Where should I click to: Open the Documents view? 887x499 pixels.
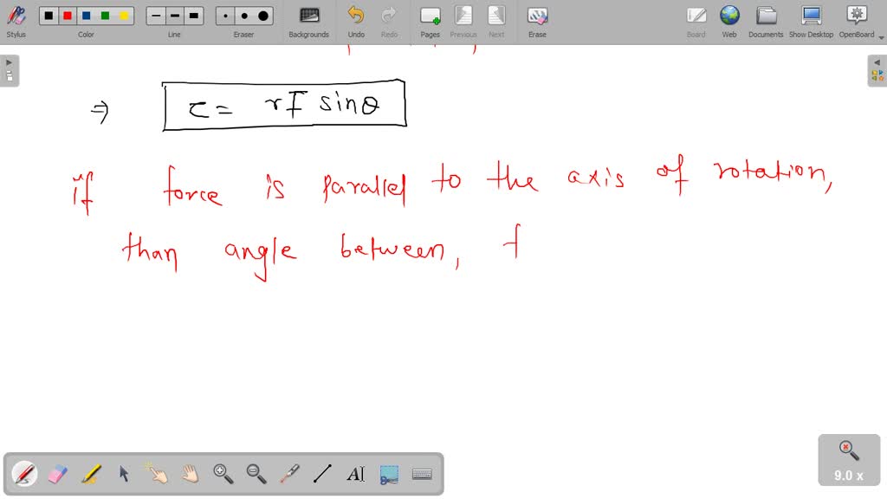(766, 19)
